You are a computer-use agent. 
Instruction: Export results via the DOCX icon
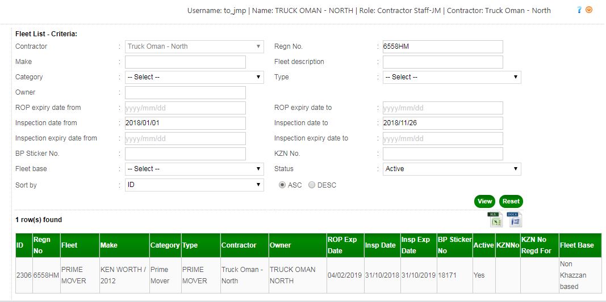514,219
